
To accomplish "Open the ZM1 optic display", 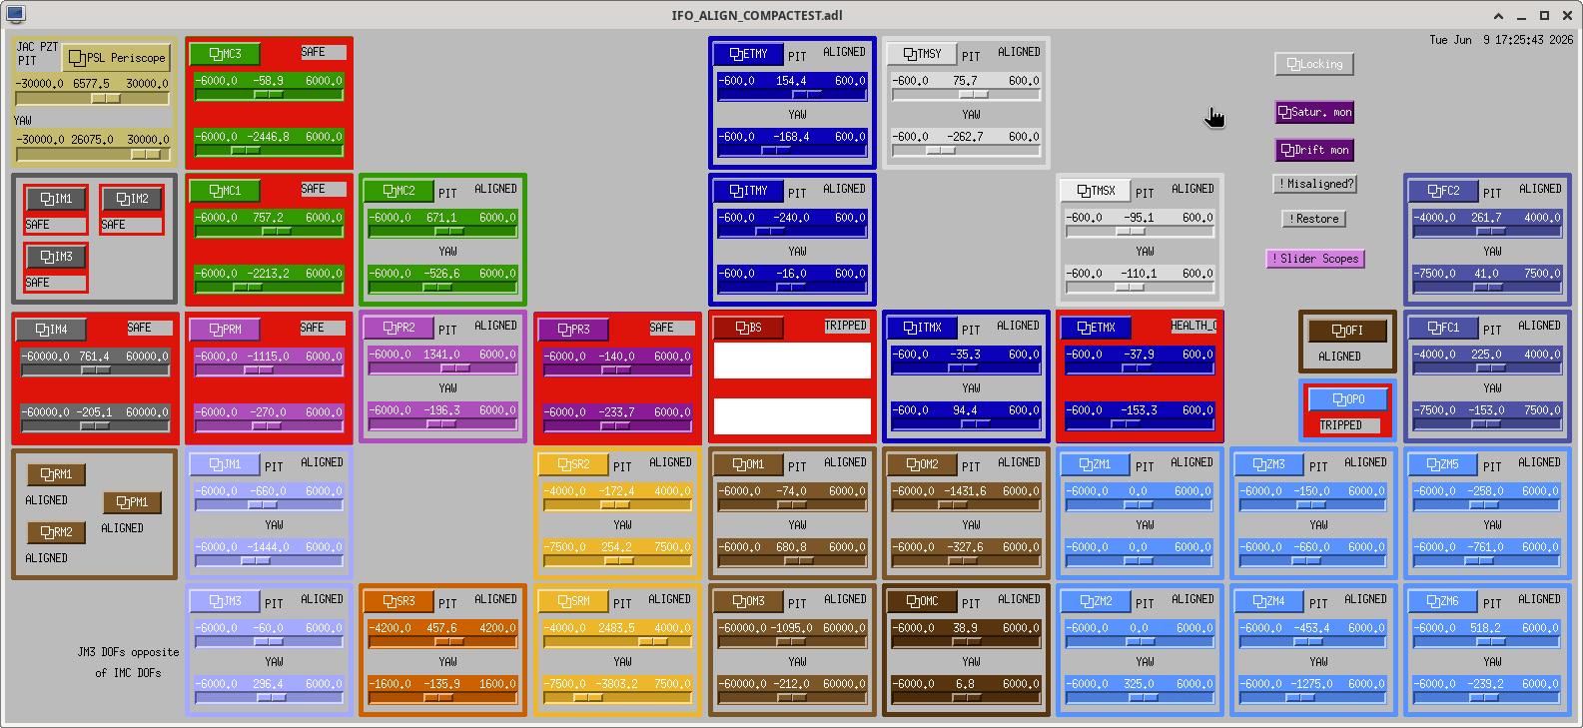I will coord(1096,464).
